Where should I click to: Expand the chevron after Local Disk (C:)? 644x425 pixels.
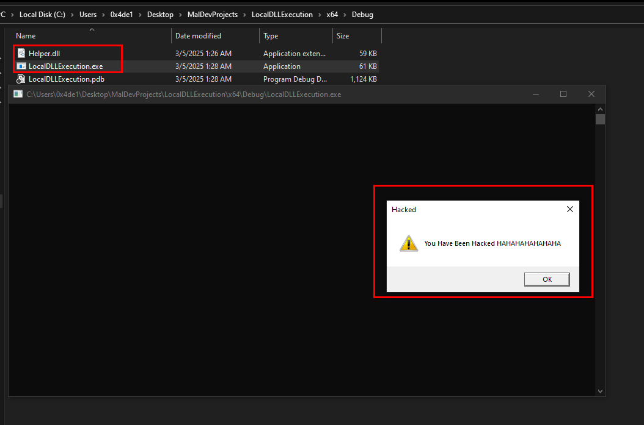pos(72,15)
